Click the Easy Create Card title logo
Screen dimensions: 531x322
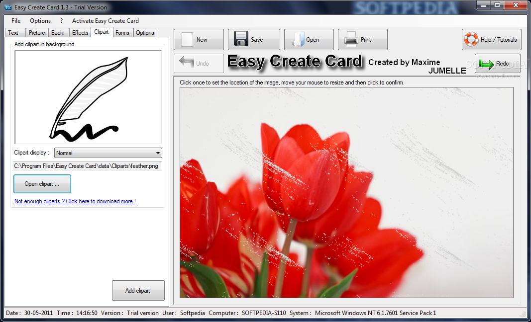295,62
